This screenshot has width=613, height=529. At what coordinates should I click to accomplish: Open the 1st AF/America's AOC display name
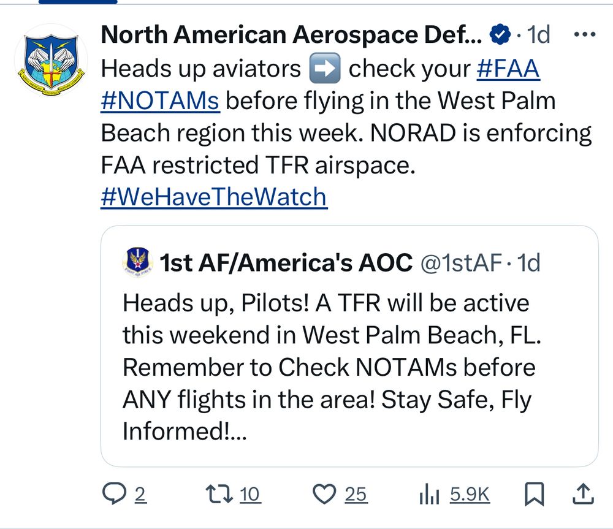[286, 263]
